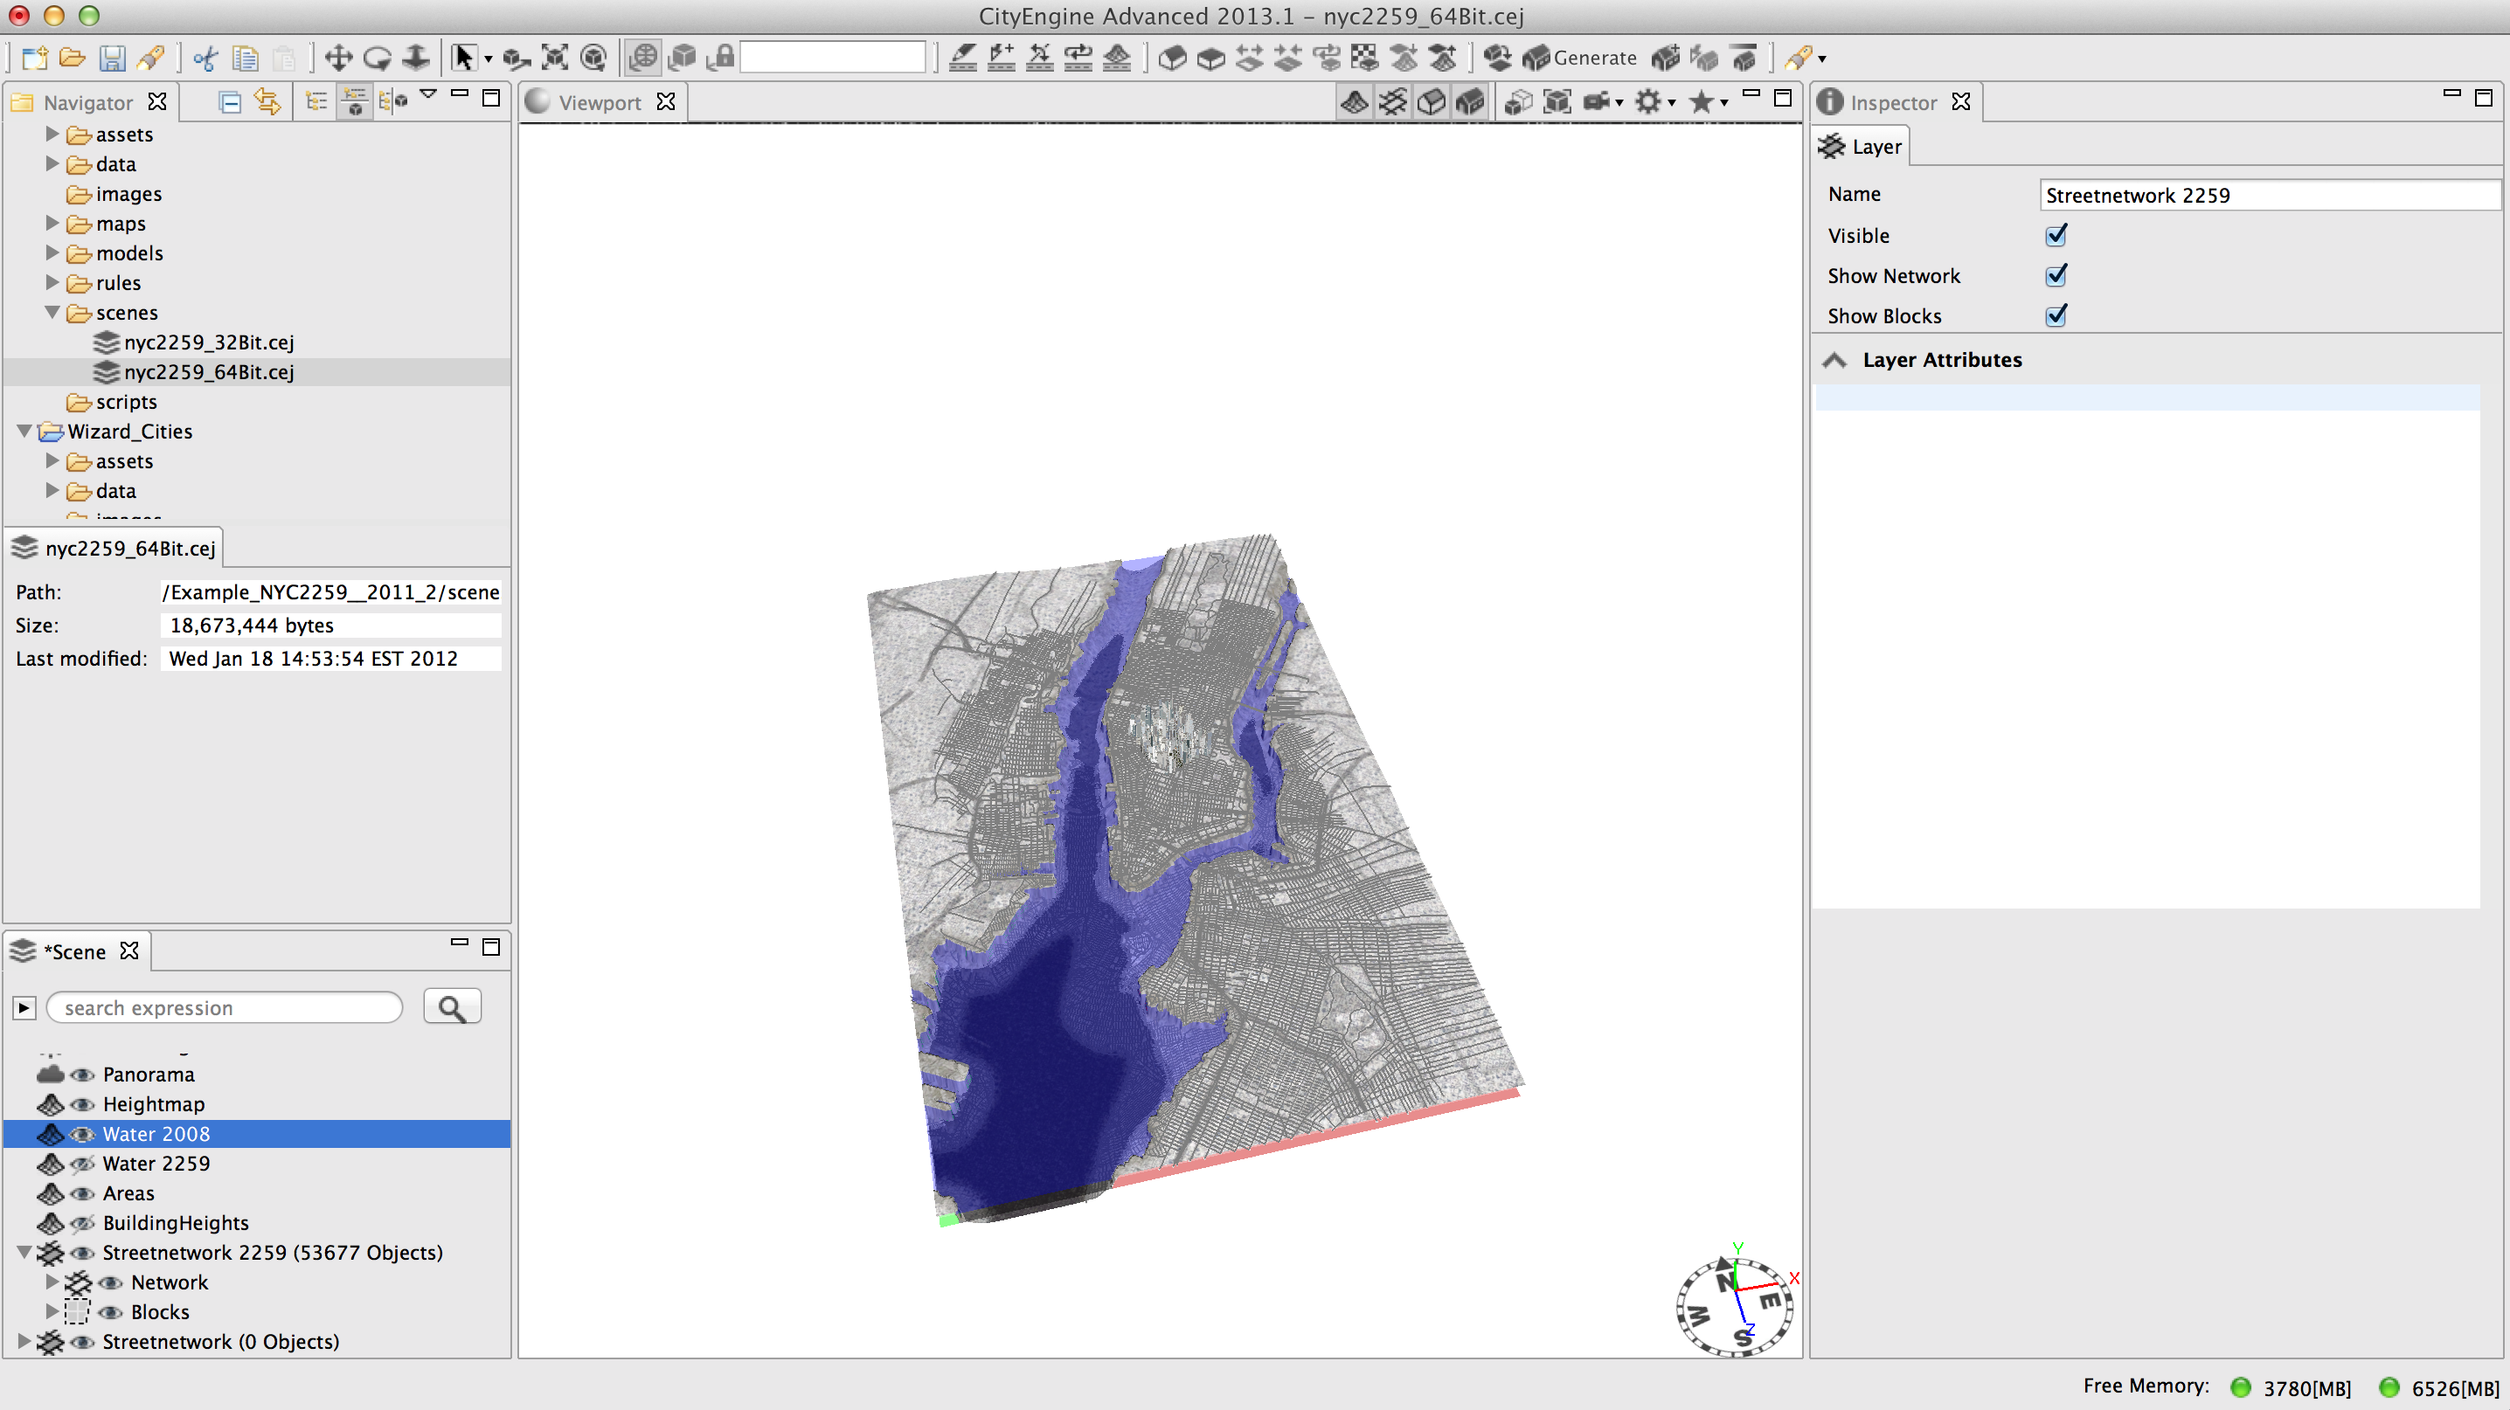Select the Rotate tool in toolbar
Image resolution: width=2510 pixels, height=1410 pixels.
pos(377,59)
